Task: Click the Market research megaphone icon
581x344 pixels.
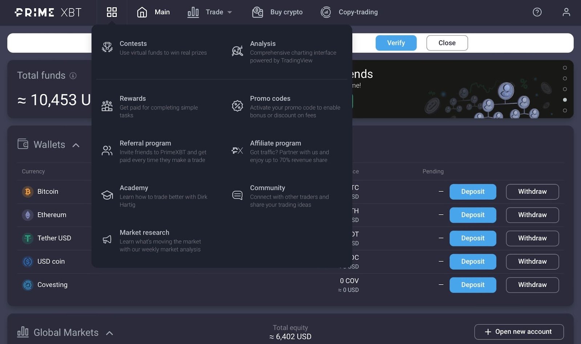Action: tap(107, 239)
